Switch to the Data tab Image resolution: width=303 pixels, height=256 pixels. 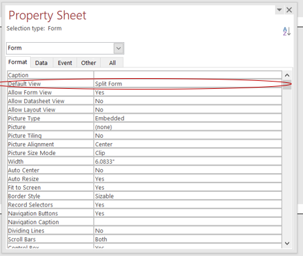tap(41, 63)
